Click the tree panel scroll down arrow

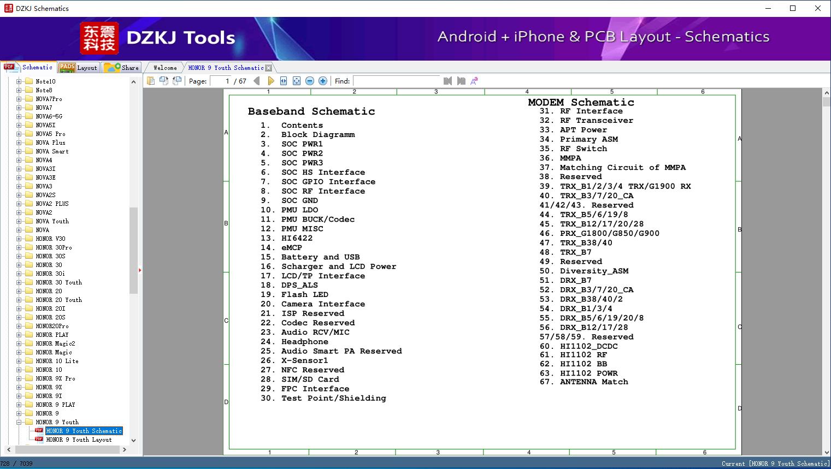(133, 440)
